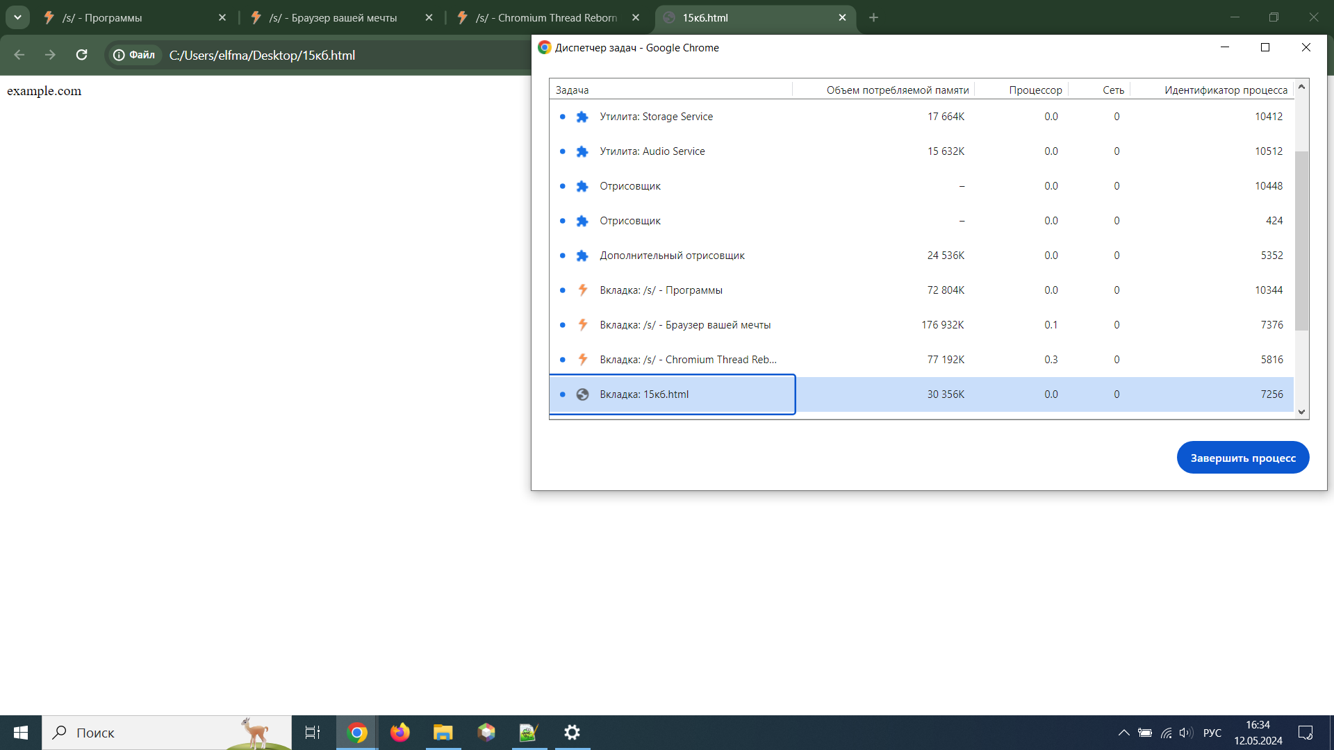The width and height of the screenshot is (1334, 750).
Task: Click the Завершить процесс button
Action: coord(1242,458)
